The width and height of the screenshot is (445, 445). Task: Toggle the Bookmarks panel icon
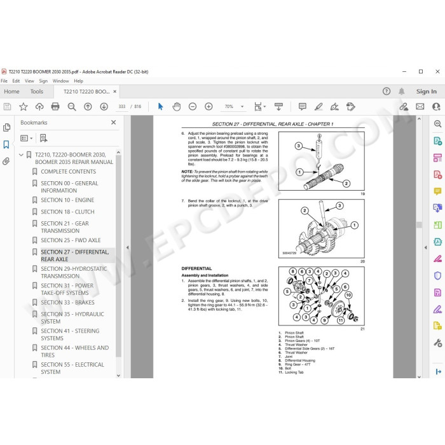pyautogui.click(x=6, y=144)
